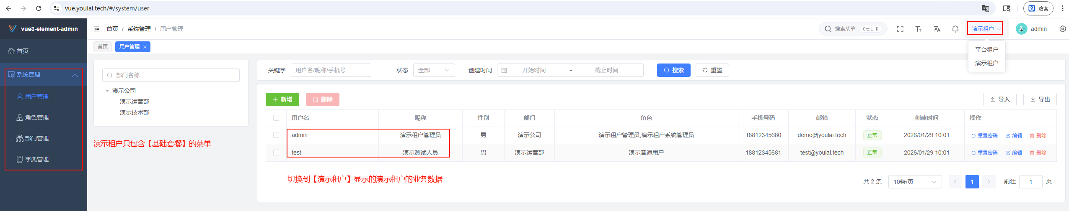Focus the 用户名/昵称/手机号 keyword field

click(331, 70)
